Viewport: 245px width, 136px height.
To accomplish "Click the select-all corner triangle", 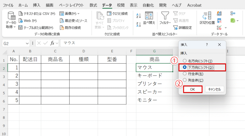I will (5, 52).
